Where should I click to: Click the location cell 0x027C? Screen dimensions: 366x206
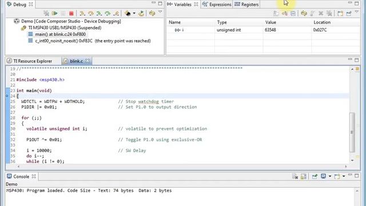point(320,30)
